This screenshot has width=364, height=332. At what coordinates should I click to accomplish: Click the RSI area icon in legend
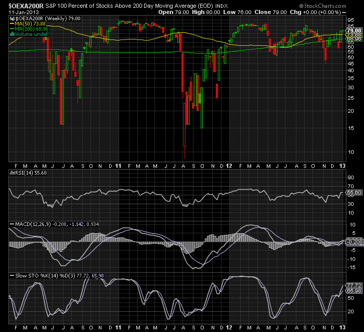click(12, 173)
